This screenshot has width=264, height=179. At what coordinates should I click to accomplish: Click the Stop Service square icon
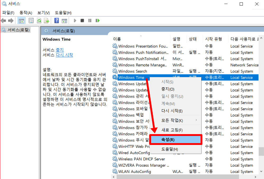point(82,21)
